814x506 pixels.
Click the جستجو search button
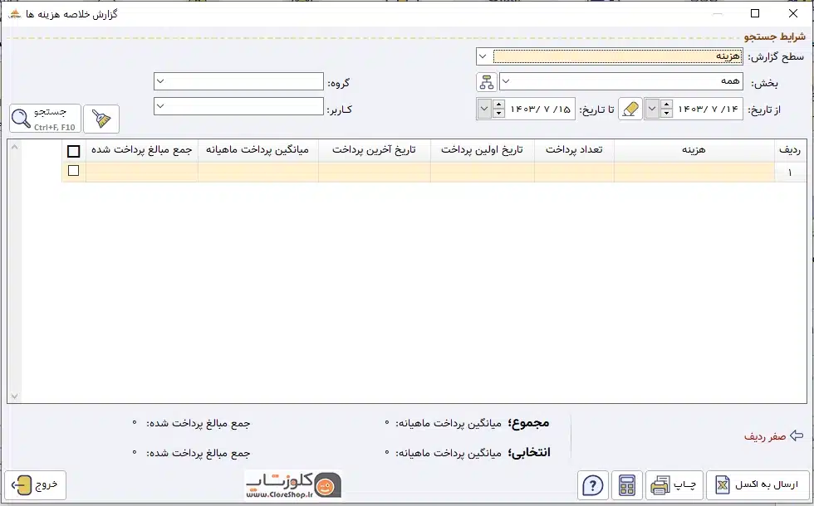coord(45,119)
